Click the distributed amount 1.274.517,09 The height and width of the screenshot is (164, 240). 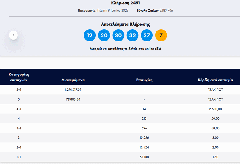(x=73, y=90)
